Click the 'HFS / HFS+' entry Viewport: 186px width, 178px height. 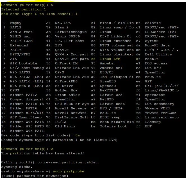[x=111, y=109]
